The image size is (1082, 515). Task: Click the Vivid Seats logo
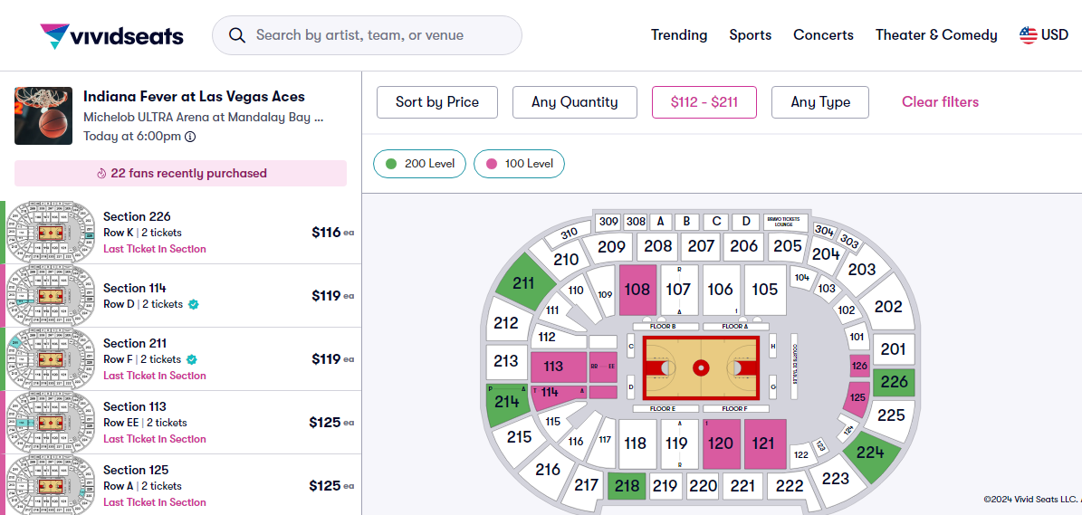[112, 36]
